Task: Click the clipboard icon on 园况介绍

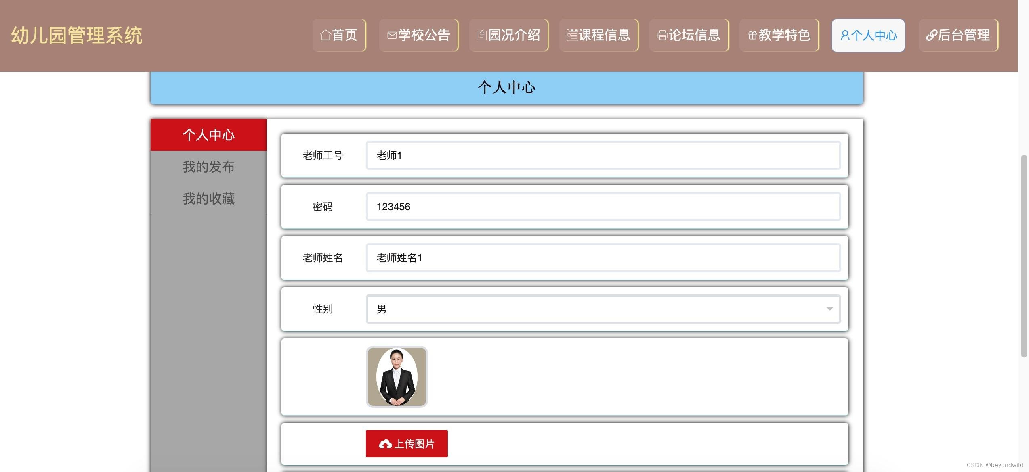Action: pyautogui.click(x=481, y=35)
